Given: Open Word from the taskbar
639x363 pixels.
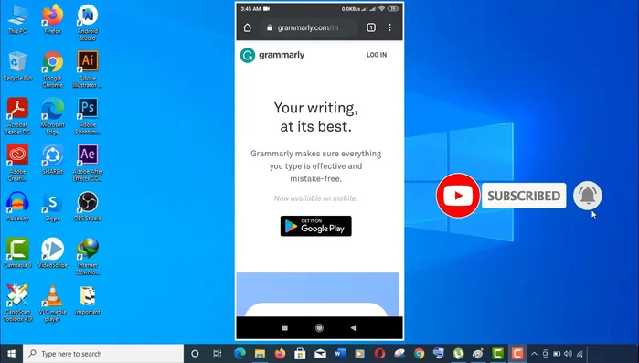Looking at the screenshot, I should [x=340, y=354].
